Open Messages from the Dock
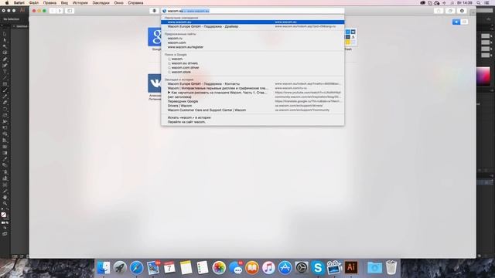 coord(235,268)
